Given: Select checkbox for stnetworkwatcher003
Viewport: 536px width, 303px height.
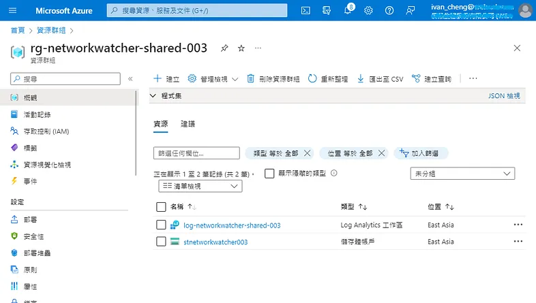Looking at the screenshot, I should 161,242.
